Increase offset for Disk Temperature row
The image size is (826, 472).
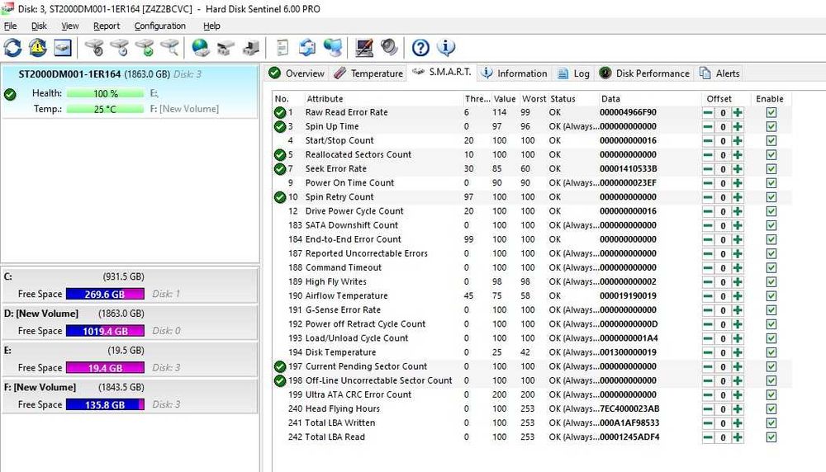pos(738,352)
